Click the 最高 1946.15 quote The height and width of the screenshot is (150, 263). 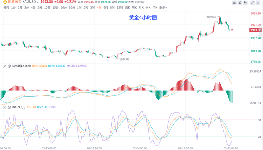pos(86,2)
